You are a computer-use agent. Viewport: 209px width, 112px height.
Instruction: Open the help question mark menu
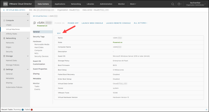click(179, 4)
